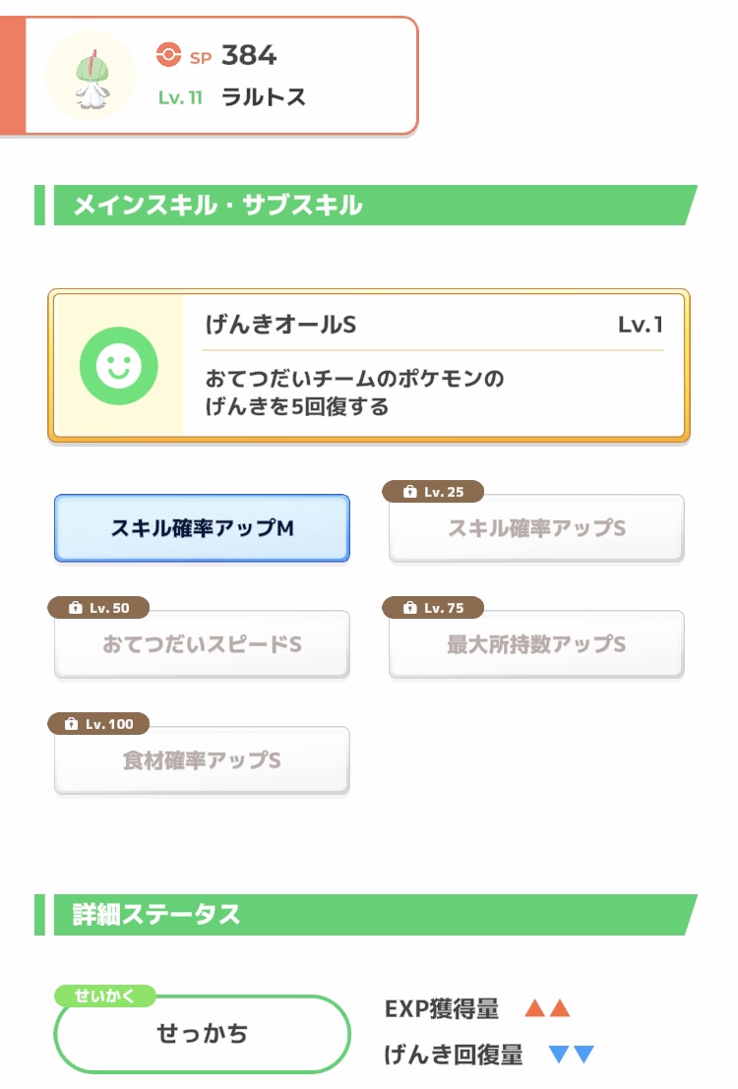This screenshot has height=1089, width=738.
Task: Click the Poké Ball SP icon
Action: 168,55
